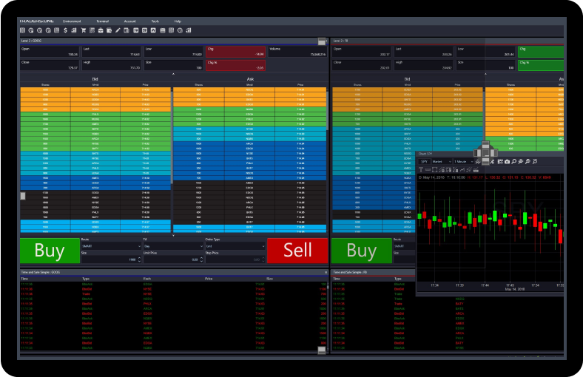Open the Route dropdown for GOOG order
This screenshot has width=583, height=377.
(x=110, y=247)
